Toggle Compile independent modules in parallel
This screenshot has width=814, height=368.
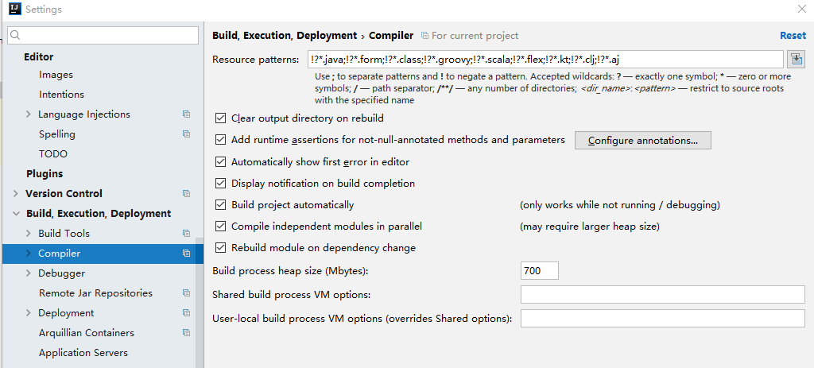click(221, 227)
